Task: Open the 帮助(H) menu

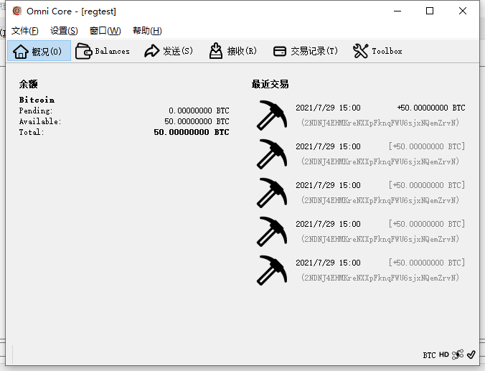Action: pyautogui.click(x=147, y=31)
